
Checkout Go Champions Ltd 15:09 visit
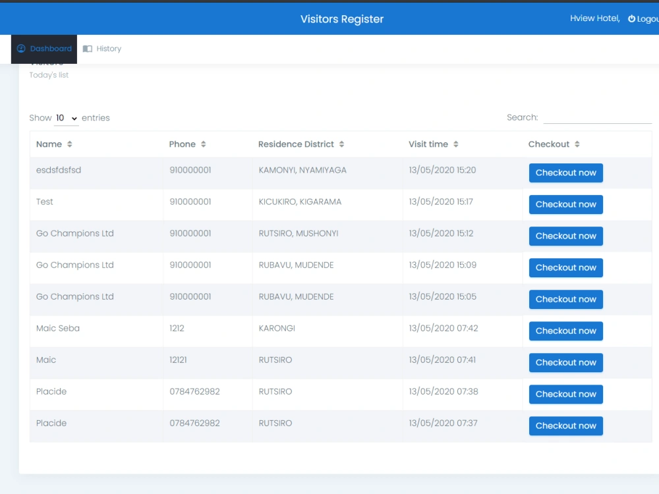coord(565,267)
